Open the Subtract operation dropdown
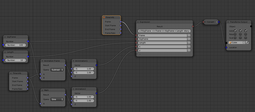This screenshot has width=255, height=112. [57, 70]
